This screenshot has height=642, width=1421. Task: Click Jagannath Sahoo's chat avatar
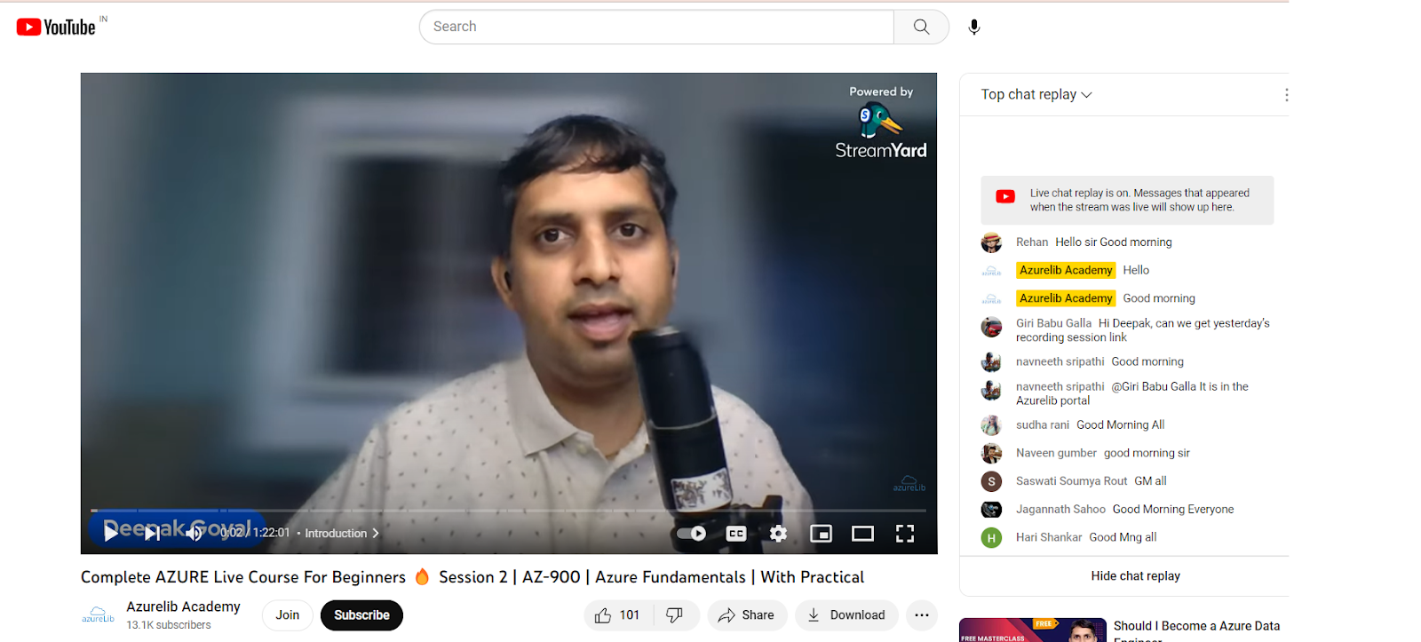pyautogui.click(x=991, y=510)
